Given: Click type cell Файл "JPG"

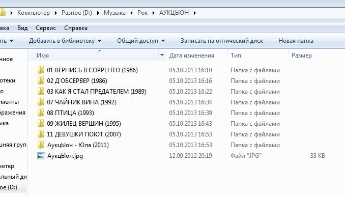Looking at the screenshot, I should [x=246, y=156].
